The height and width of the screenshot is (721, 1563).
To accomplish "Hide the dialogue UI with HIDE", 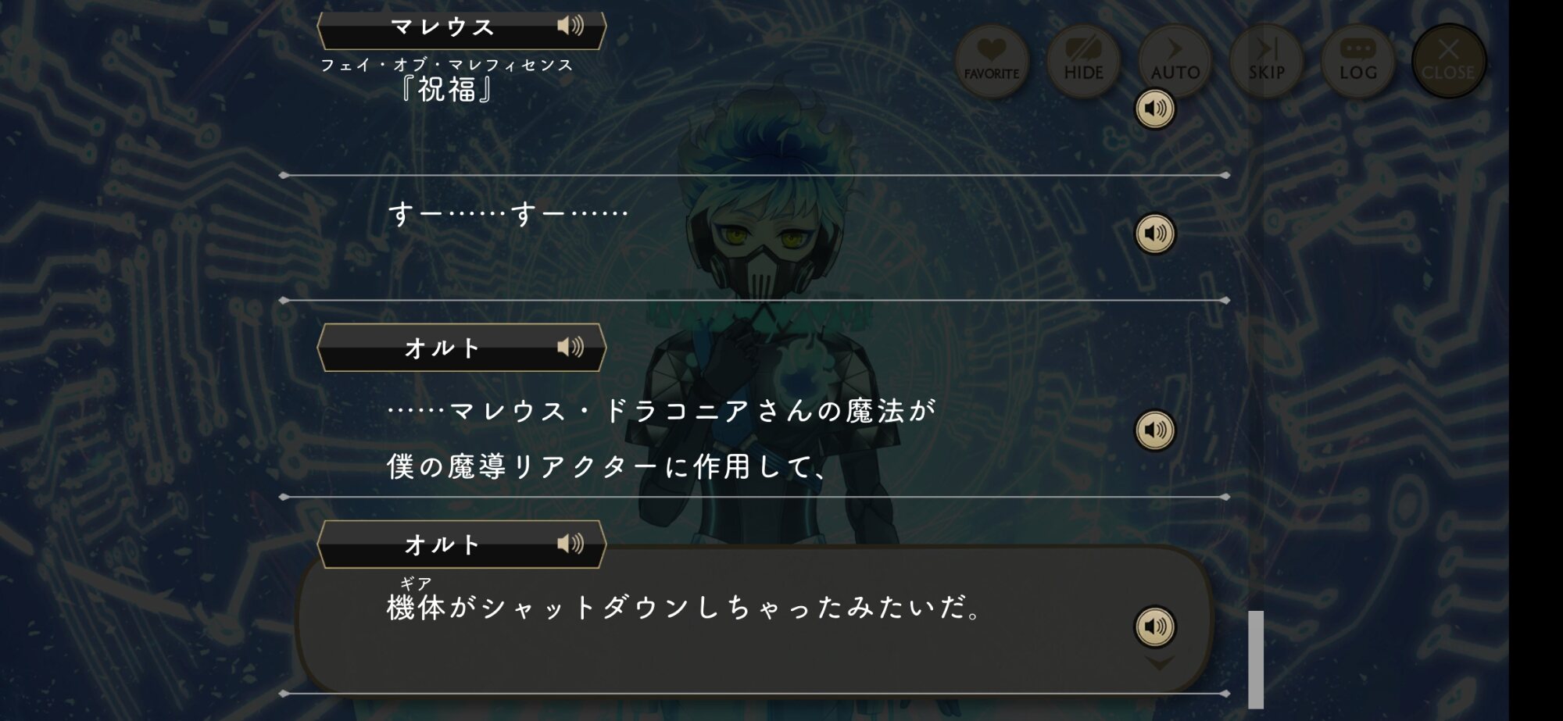I will 1083,61.
